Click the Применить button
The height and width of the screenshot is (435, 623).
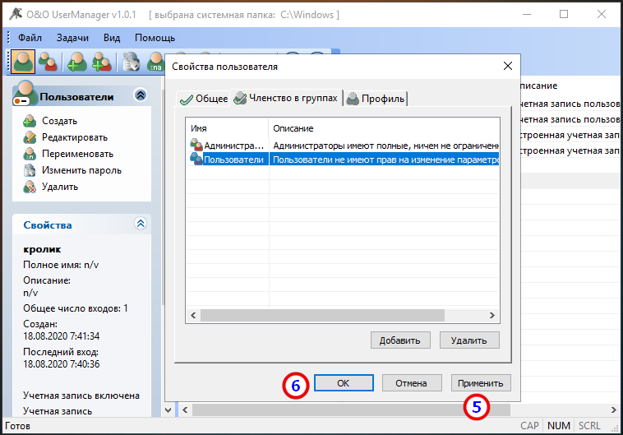[481, 383]
